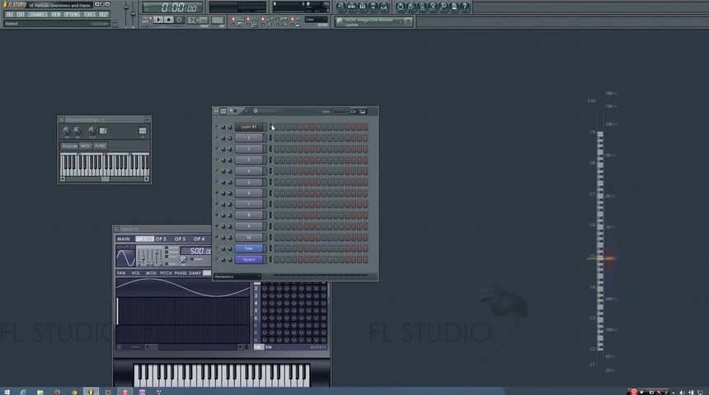709x395 pixels.
Task: Open the OPTIONS menu
Action: (72, 15)
